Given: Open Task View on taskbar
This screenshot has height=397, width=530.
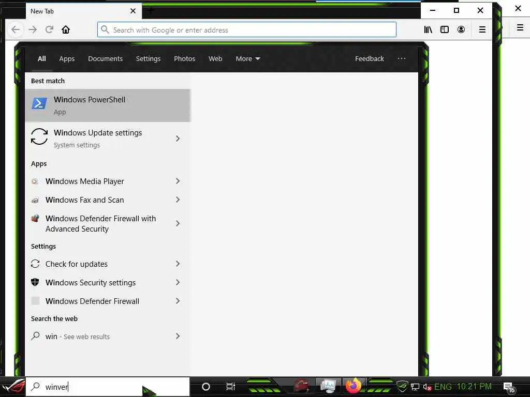Looking at the screenshot, I should [230, 387].
